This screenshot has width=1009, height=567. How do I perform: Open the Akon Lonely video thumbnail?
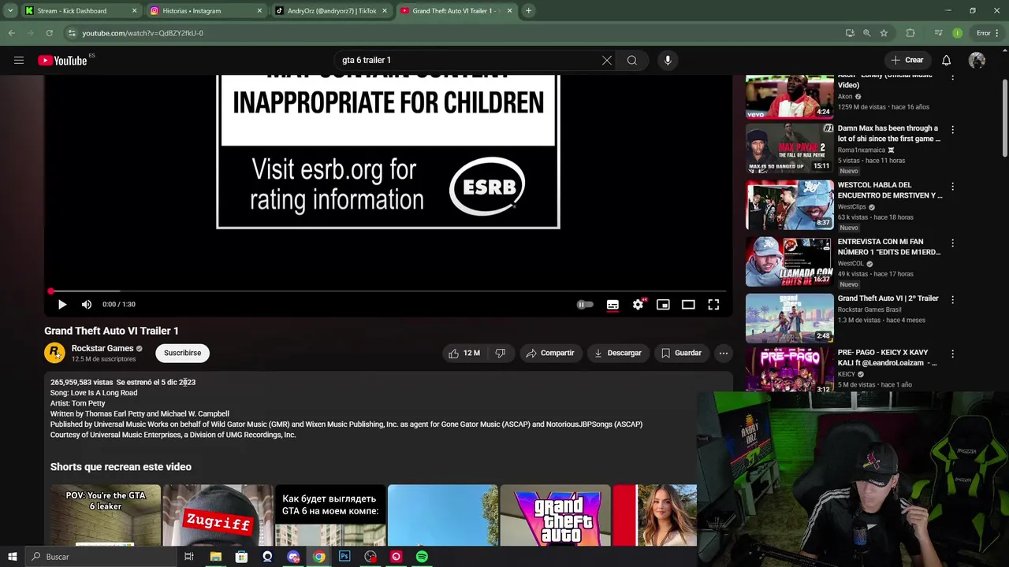coord(789,96)
